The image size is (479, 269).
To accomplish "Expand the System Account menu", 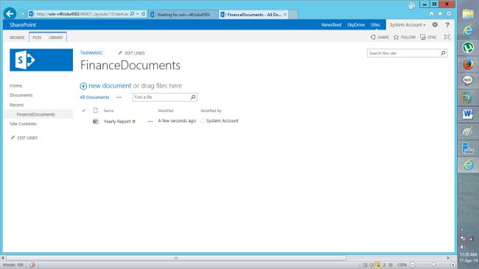I will click(408, 25).
